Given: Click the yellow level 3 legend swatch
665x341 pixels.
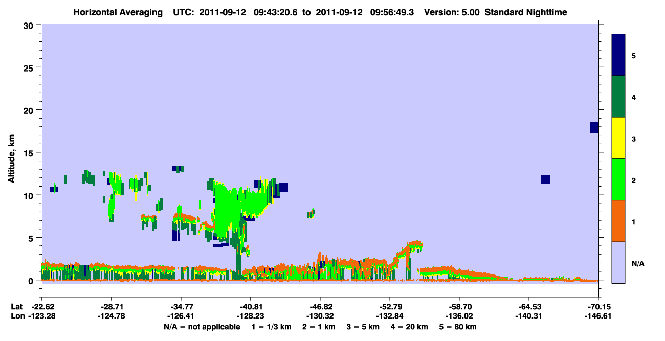Looking at the screenshot, I should click(x=618, y=138).
